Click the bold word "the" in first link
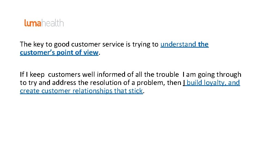The image size is (262, 147). tap(203, 44)
